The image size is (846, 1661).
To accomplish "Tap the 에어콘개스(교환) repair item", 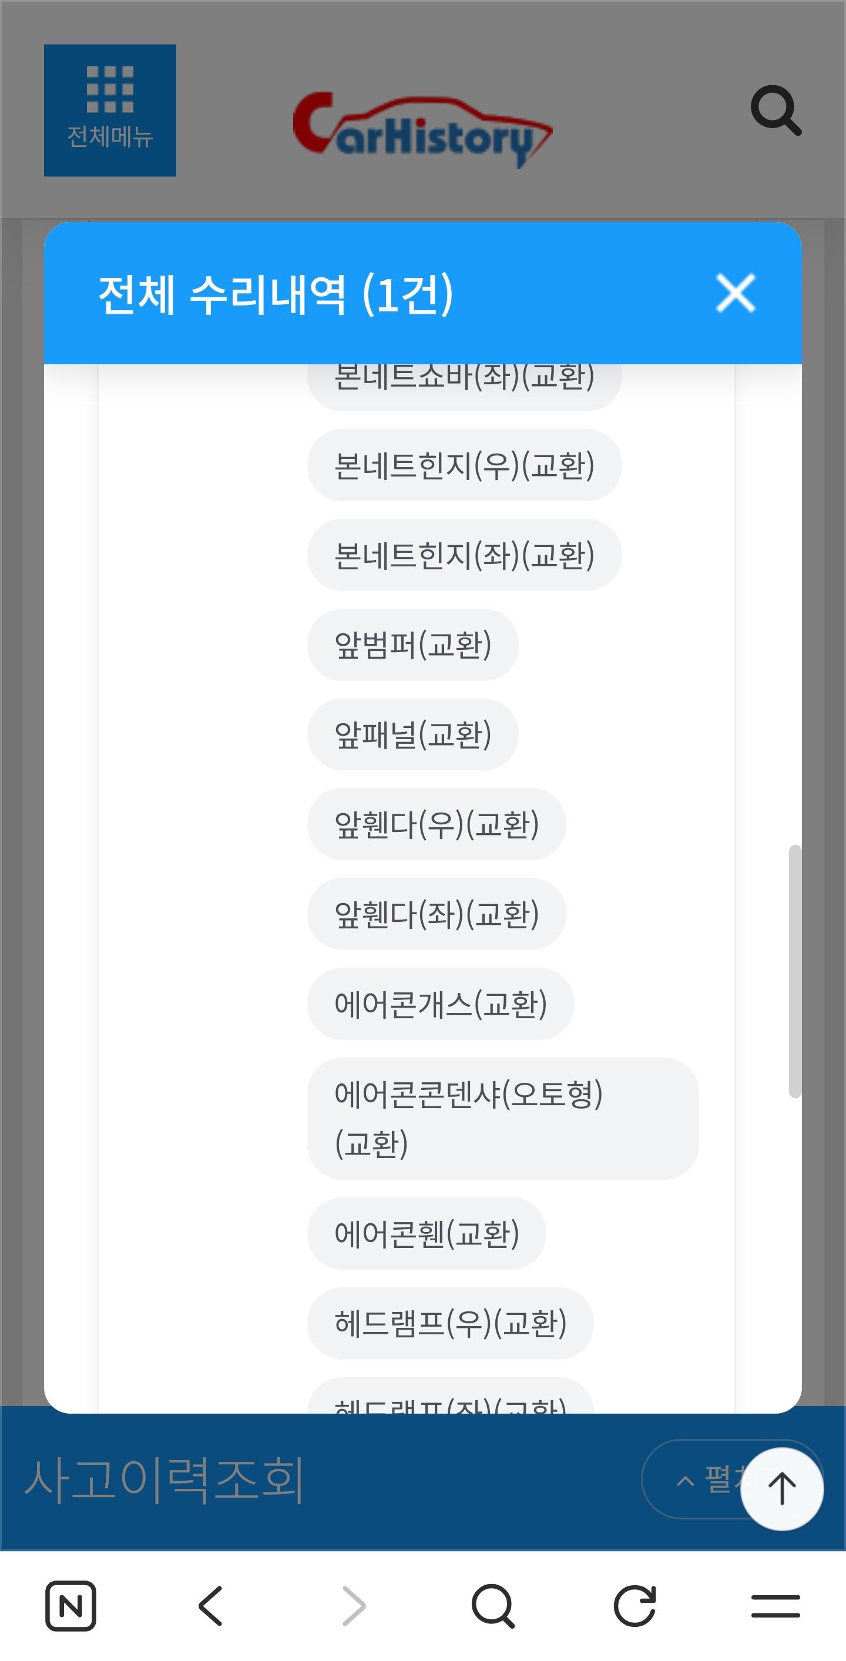I will pos(441,1004).
